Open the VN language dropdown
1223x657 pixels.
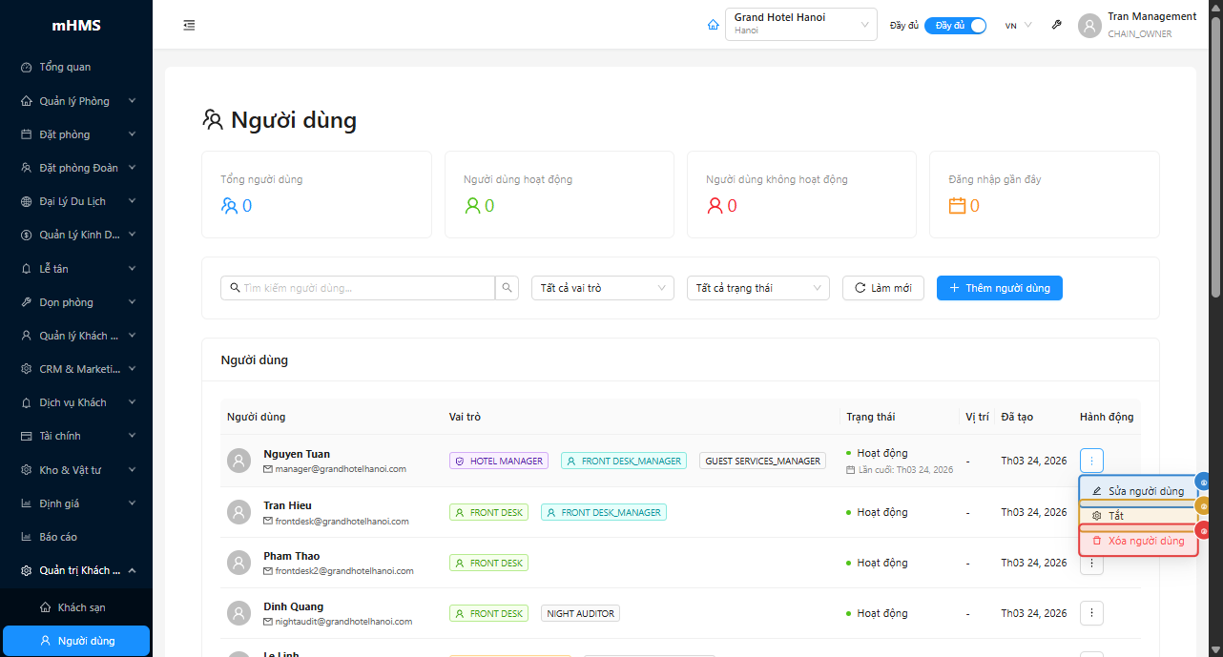point(1018,26)
